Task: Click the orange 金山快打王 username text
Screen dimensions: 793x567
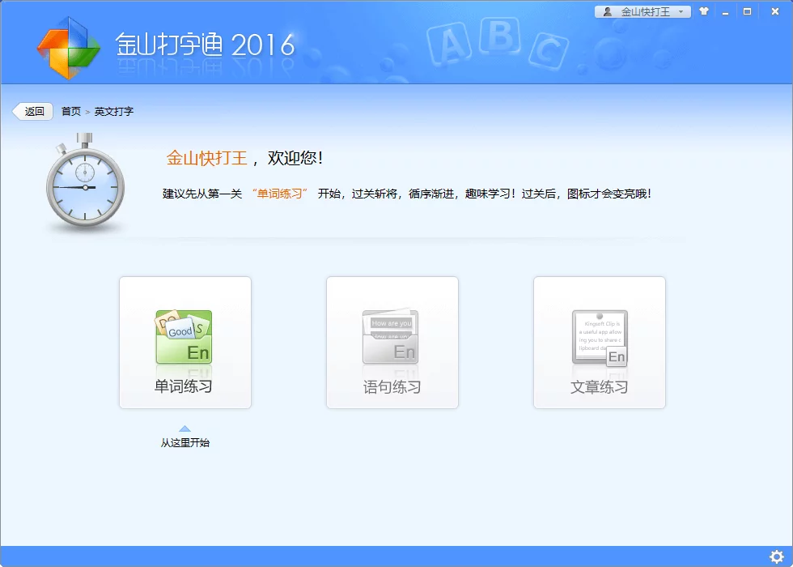Action: 207,158
